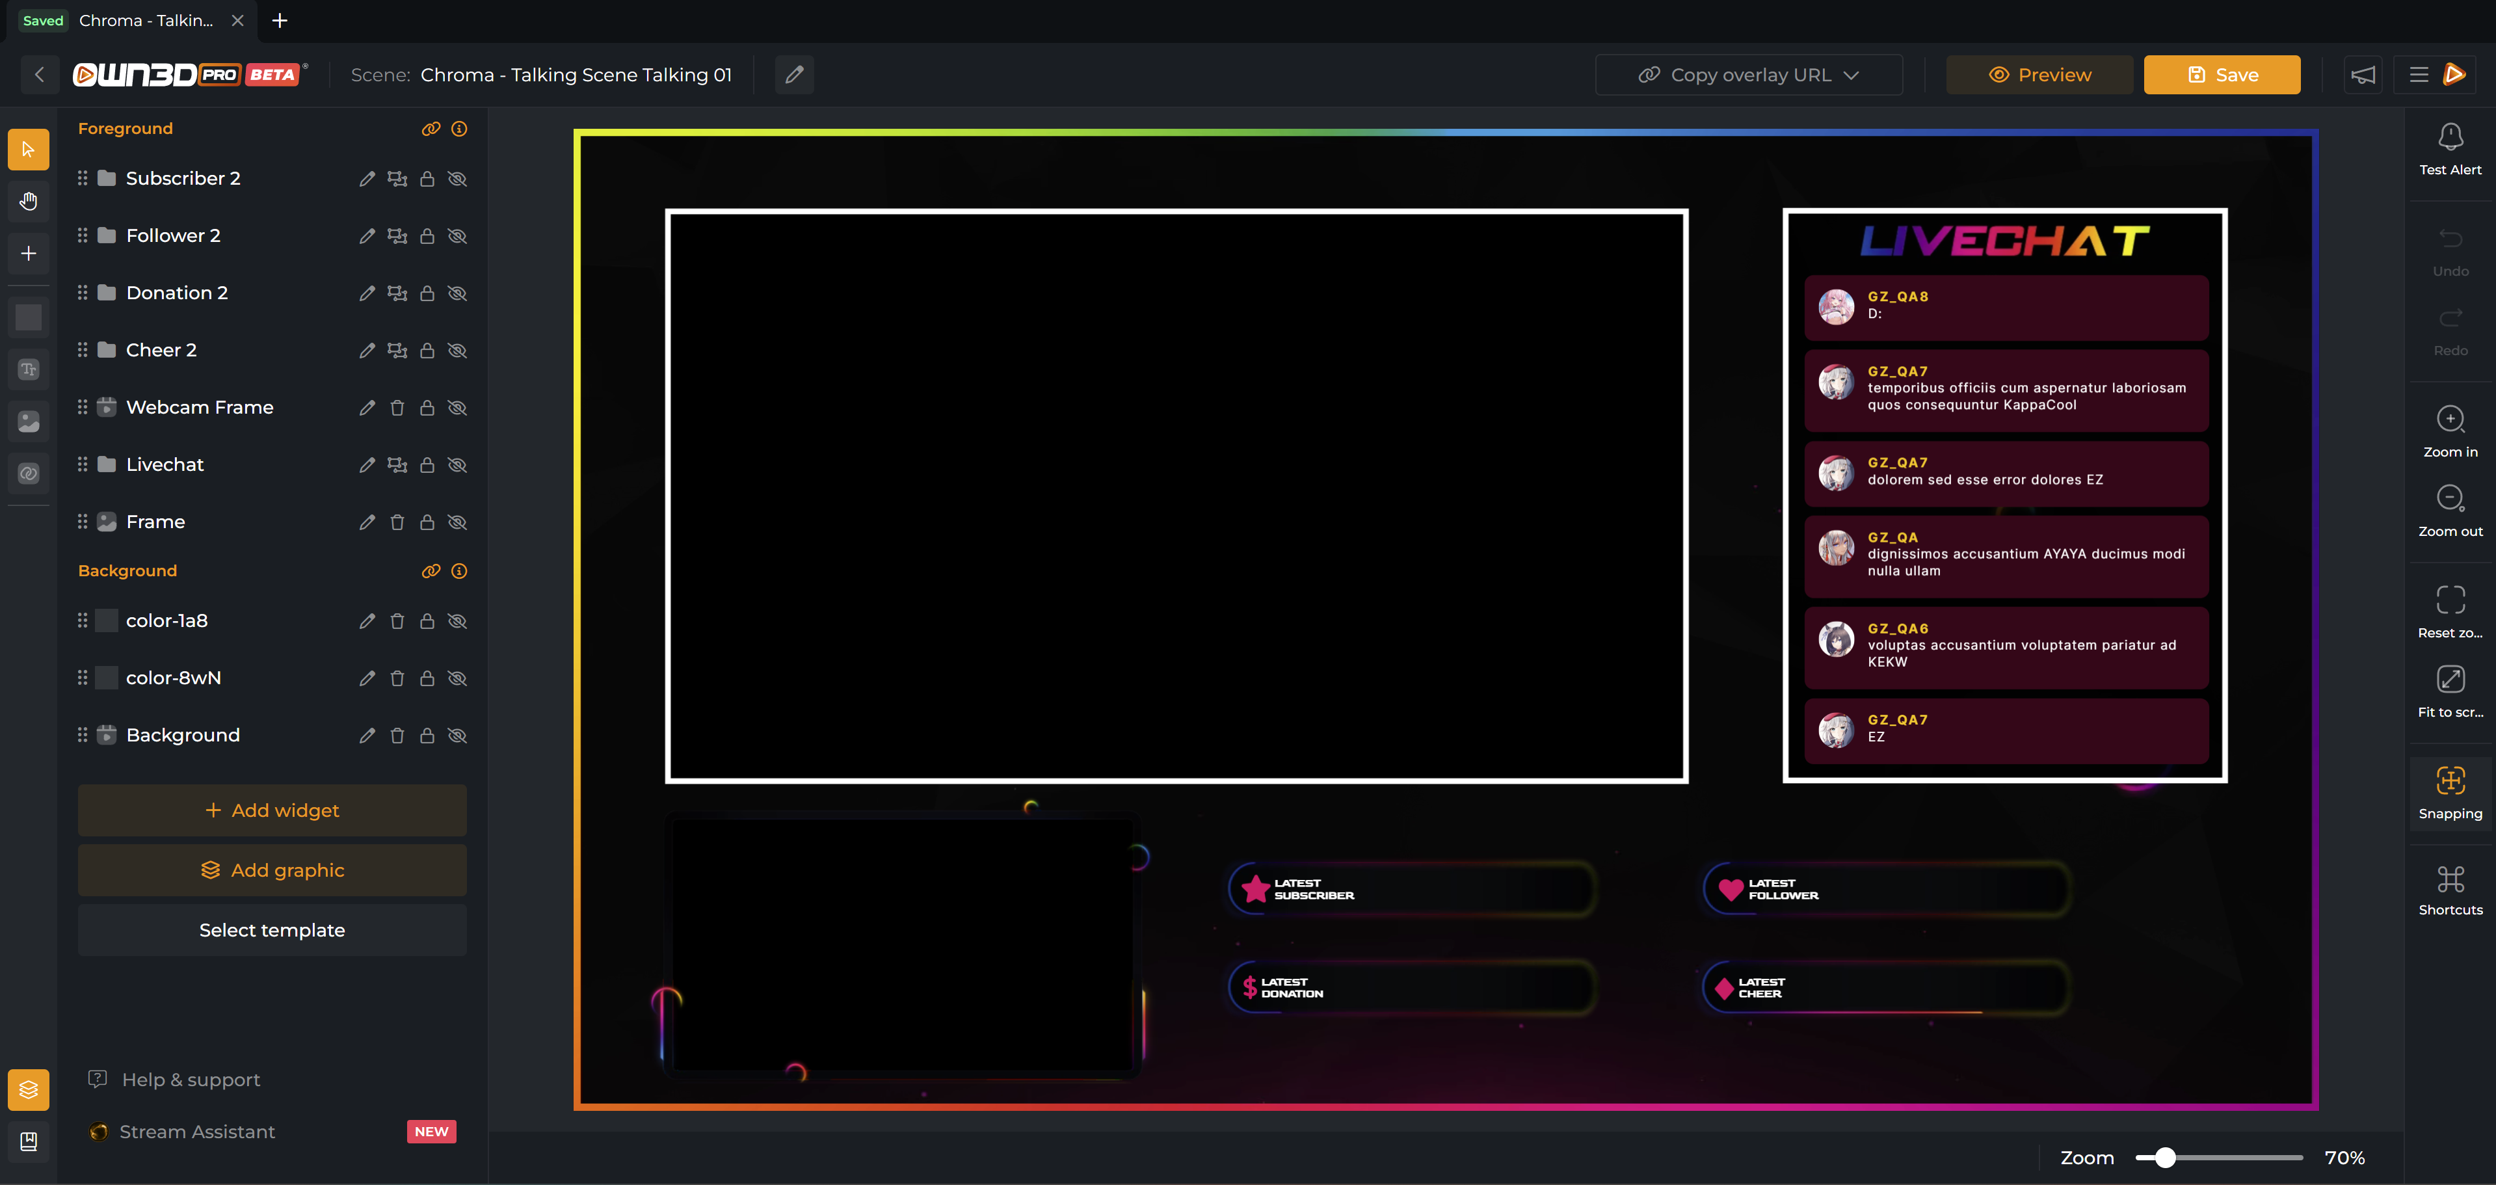
Task: Lock the Donation 2 layer
Action: [427, 293]
